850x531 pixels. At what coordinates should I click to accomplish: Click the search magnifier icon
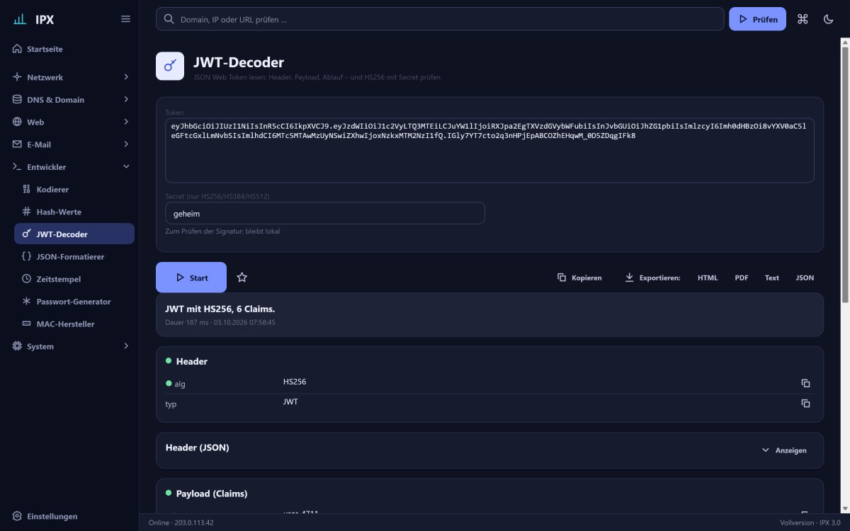click(x=169, y=19)
